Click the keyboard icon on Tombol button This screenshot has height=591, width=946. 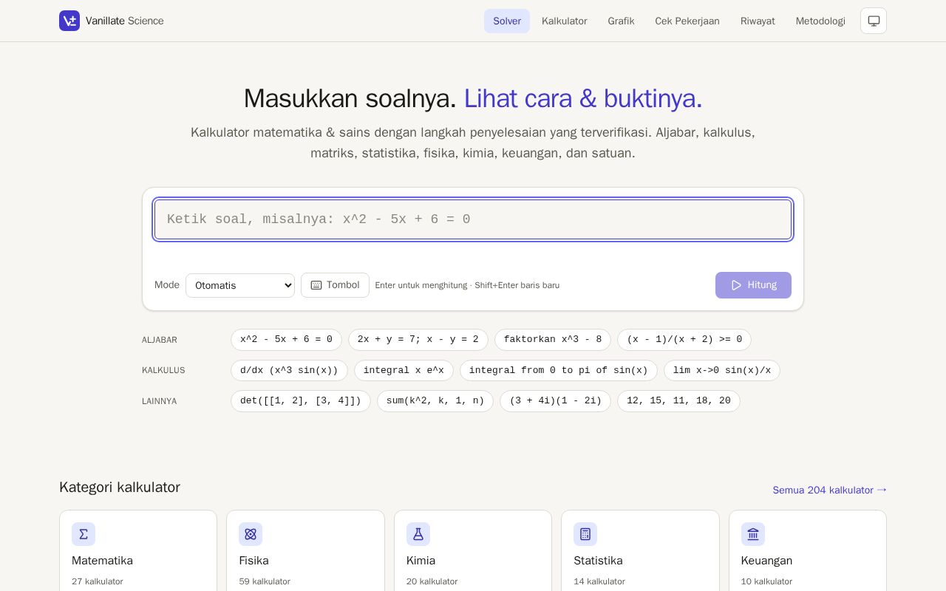316,285
